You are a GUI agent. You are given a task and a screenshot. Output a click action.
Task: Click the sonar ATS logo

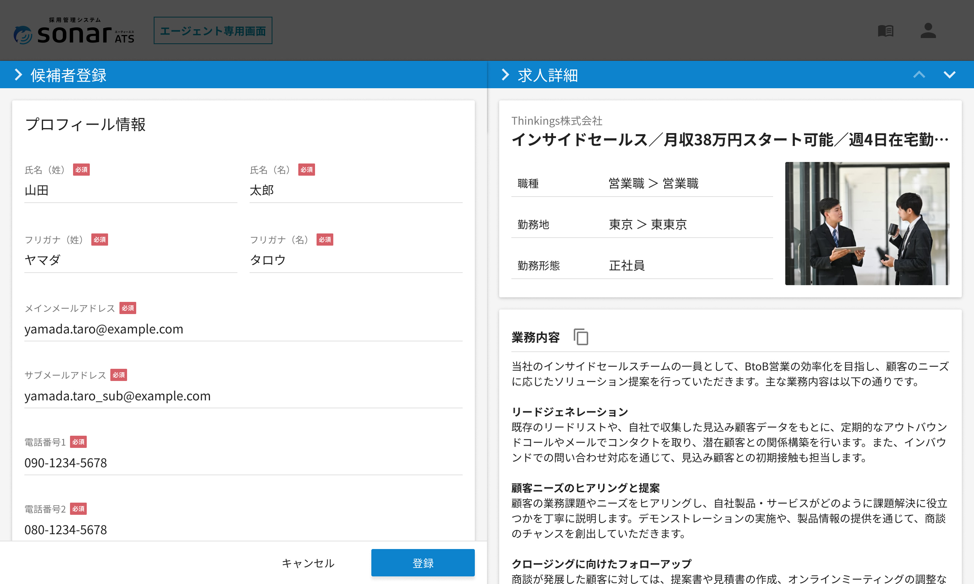click(x=74, y=32)
